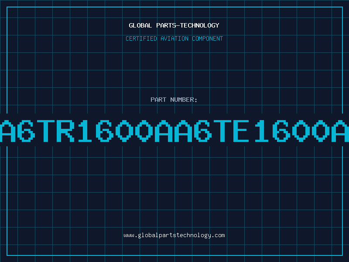The image size is (349, 262).
Task: Click the www prefix of the URL
Action: click(129, 235)
